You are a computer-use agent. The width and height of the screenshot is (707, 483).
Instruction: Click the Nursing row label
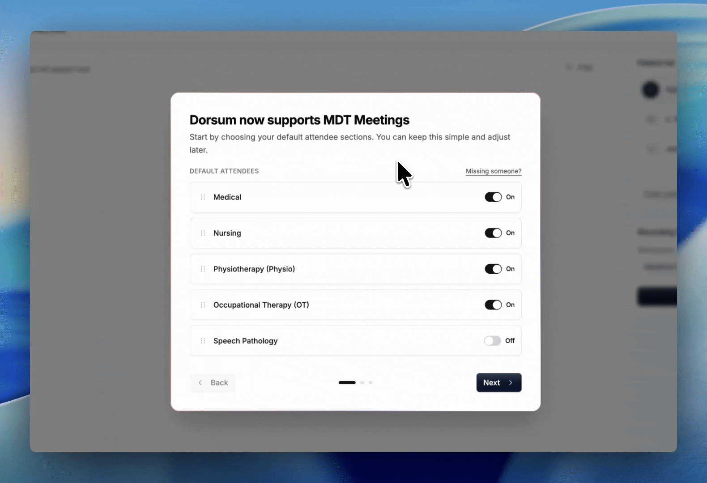[x=227, y=233]
